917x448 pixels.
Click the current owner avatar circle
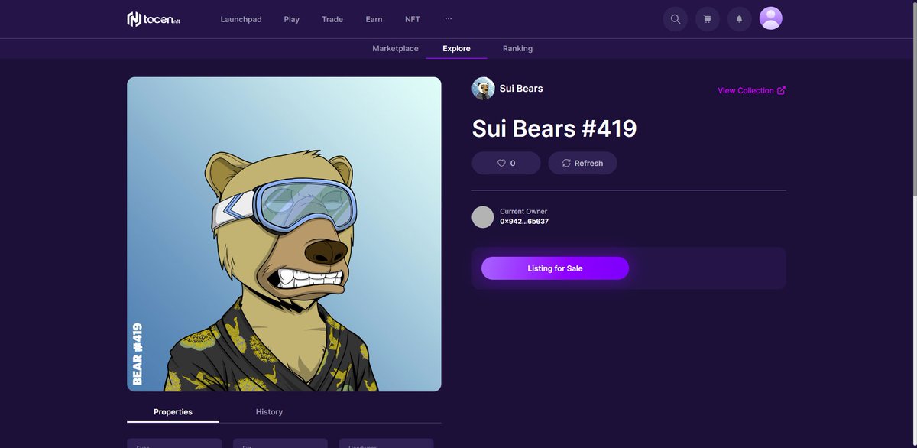pyautogui.click(x=483, y=217)
